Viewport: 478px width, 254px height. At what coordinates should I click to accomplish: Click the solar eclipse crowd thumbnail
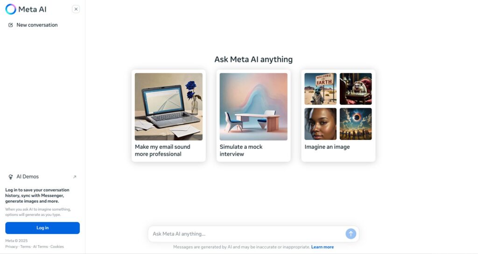[356, 124]
